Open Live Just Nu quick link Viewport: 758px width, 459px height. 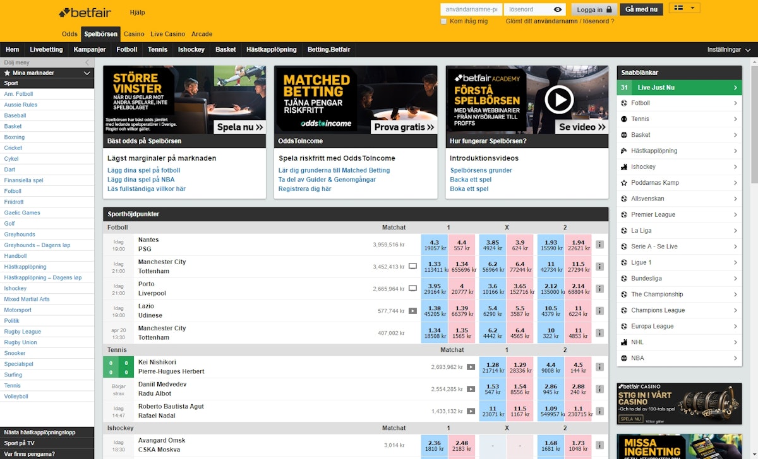pyautogui.click(x=679, y=88)
